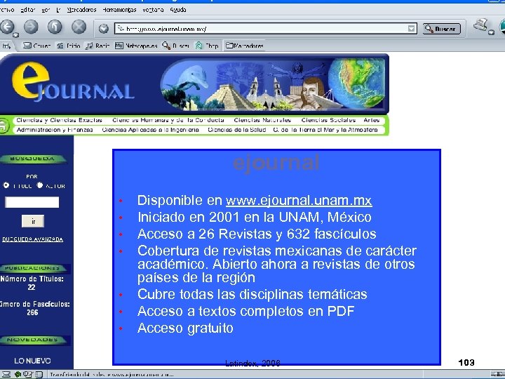The image size is (505, 379).
Task: Click the Correo personal toolbar item
Action: 36,46
